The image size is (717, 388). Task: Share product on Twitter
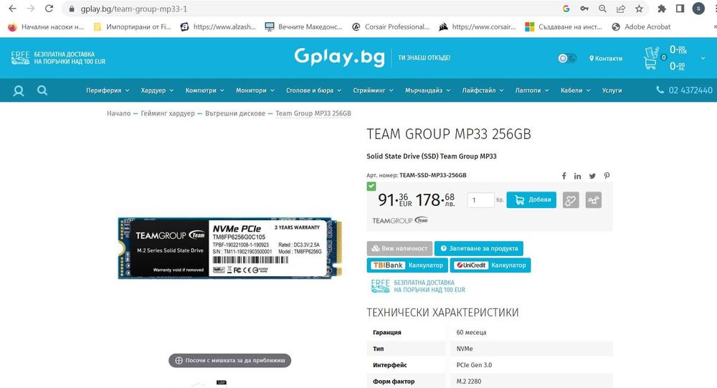[592, 176]
